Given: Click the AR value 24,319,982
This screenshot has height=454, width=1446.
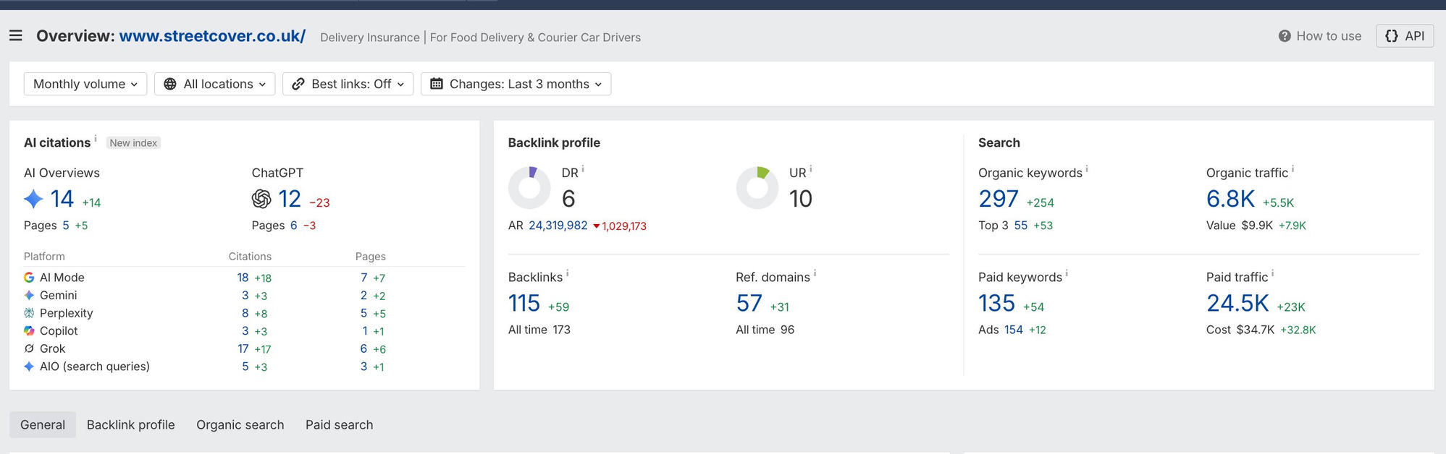Looking at the screenshot, I should click(x=558, y=226).
